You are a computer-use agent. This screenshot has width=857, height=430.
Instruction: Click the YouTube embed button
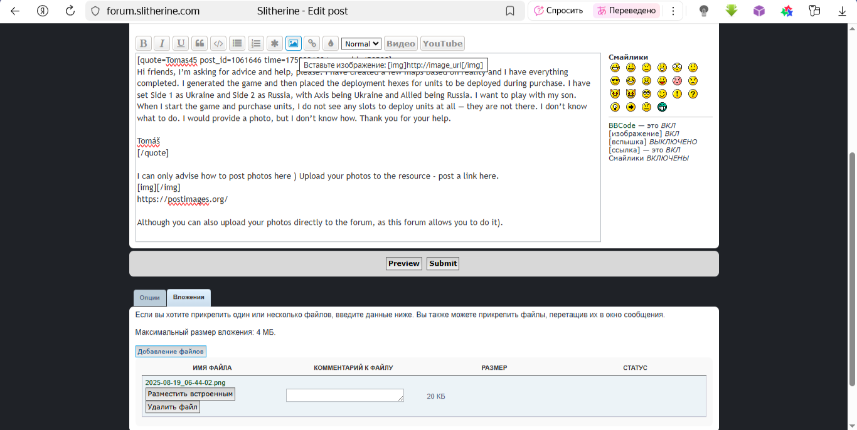coord(442,43)
